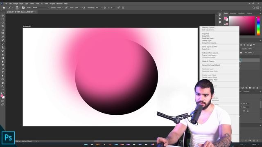Screen dimensions: 262x147
Task: Click the color picker saturation field
Action: [242, 26]
